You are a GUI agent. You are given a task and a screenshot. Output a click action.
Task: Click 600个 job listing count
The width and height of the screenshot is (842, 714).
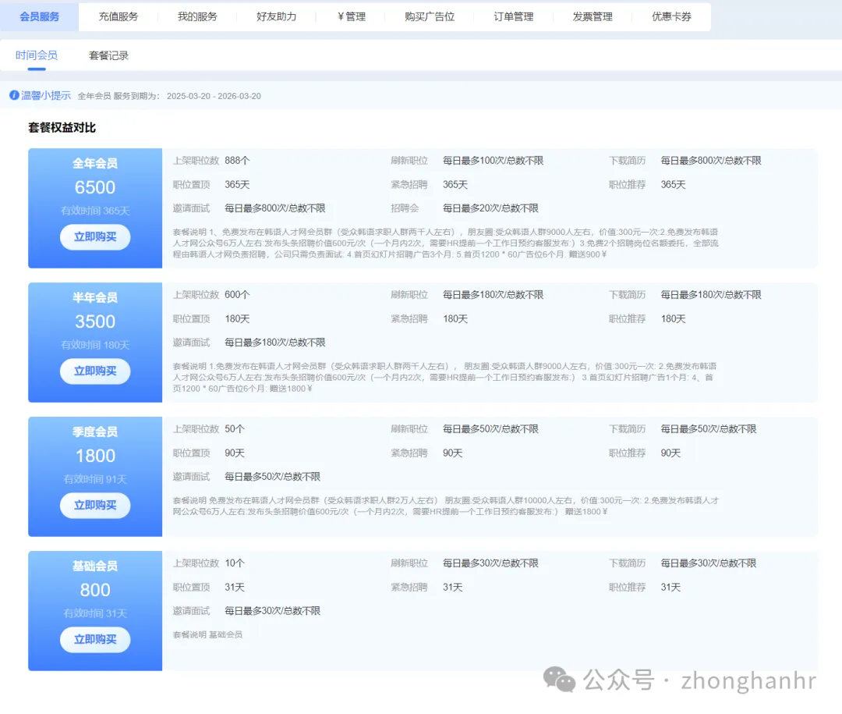[x=237, y=295]
